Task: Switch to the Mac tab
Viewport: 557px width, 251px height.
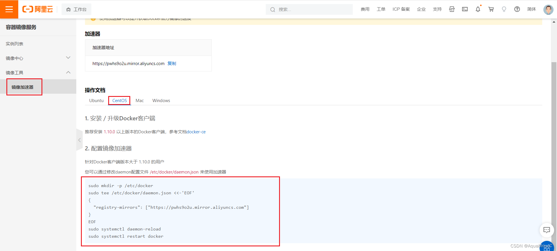Action: (x=140, y=100)
